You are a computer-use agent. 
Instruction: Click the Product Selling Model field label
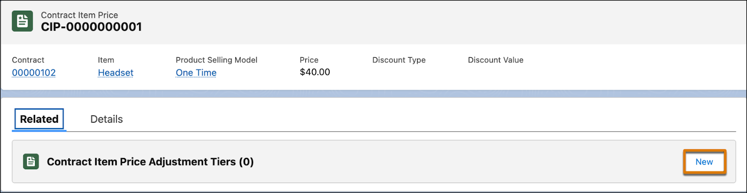click(217, 60)
